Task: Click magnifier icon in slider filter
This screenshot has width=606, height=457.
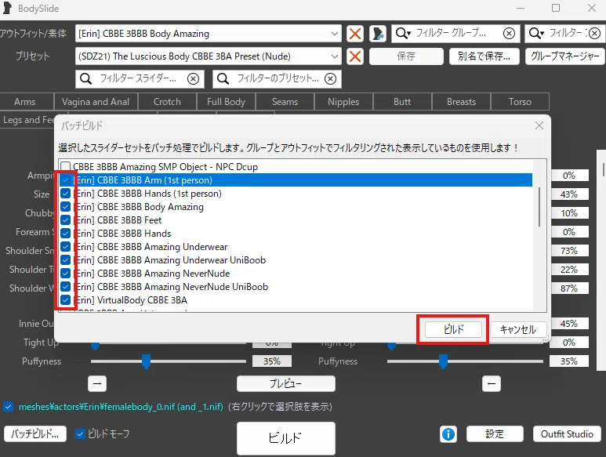Action: 85,79
